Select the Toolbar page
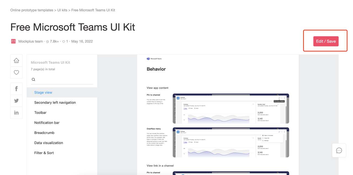 click(x=40, y=113)
